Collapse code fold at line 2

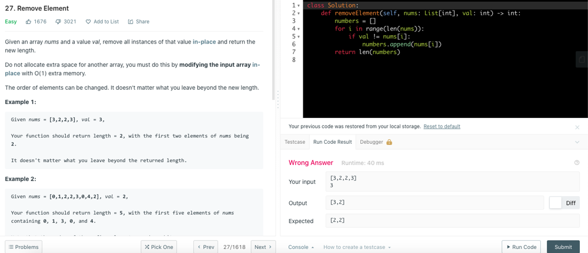(x=298, y=13)
